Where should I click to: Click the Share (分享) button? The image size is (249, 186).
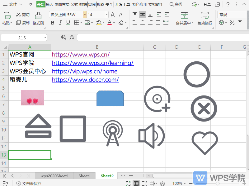pos(207,5)
